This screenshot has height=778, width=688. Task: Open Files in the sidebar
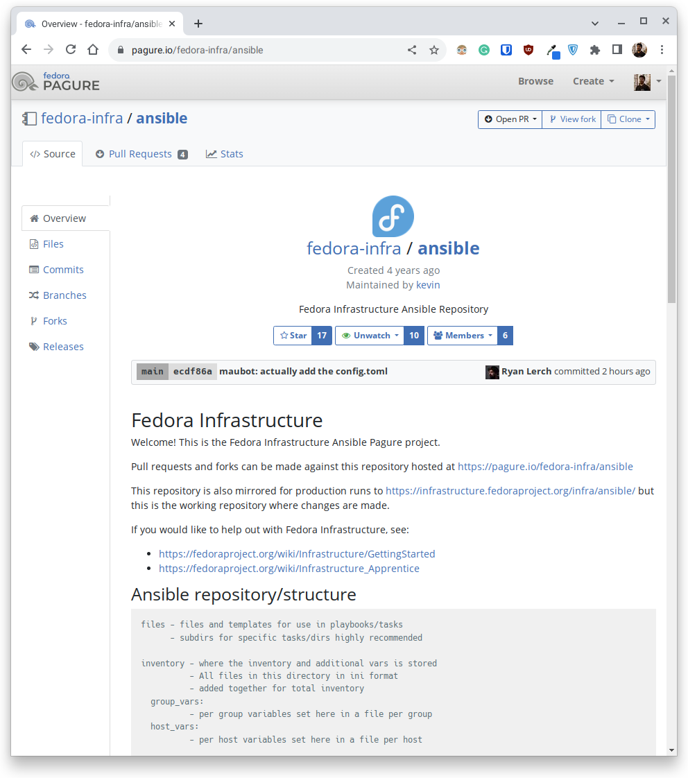coord(46,244)
